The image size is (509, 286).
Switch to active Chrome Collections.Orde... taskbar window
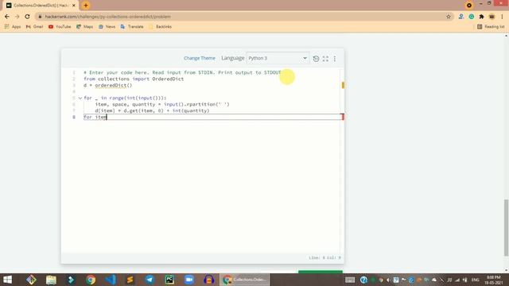[x=245, y=280]
